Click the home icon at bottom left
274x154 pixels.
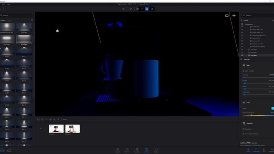tap(2, 150)
